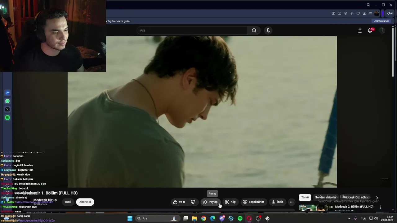
Task: Click the pencil edit icon in the address bar
Action: coord(333,13)
